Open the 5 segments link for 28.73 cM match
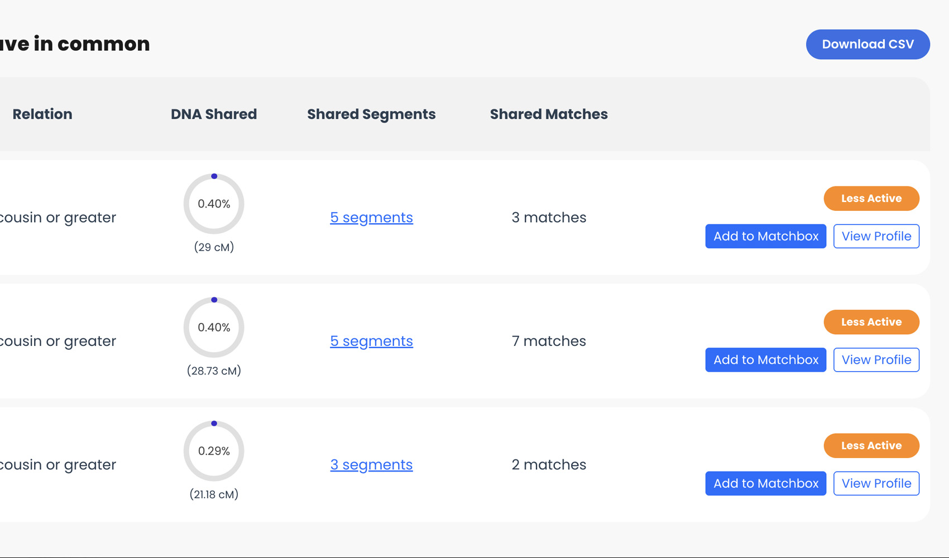 371,341
